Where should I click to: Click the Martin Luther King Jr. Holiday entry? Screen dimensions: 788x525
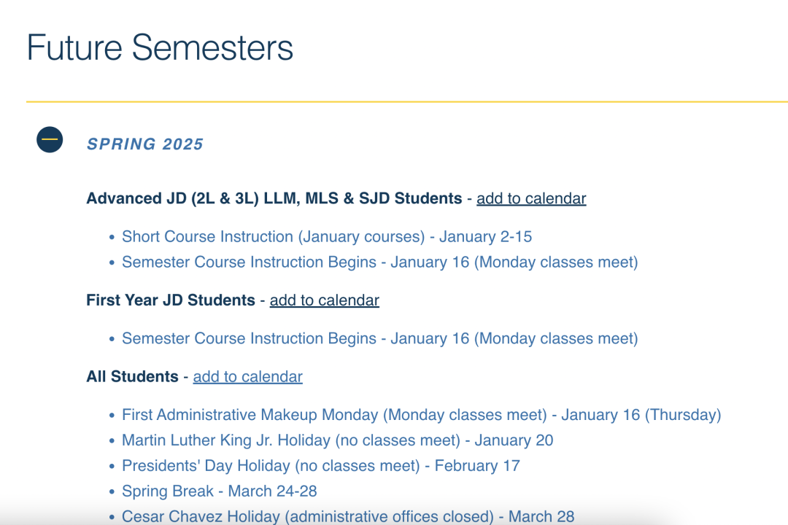pyautogui.click(x=337, y=440)
